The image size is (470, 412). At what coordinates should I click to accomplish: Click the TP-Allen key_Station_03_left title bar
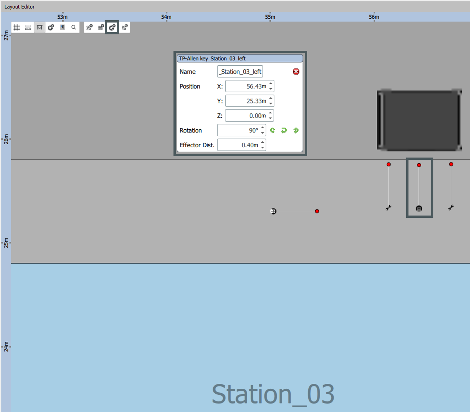point(240,58)
